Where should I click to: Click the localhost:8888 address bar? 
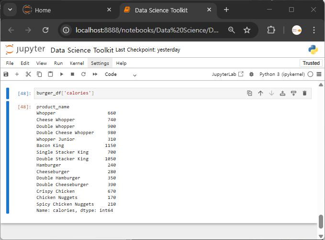coord(147,30)
